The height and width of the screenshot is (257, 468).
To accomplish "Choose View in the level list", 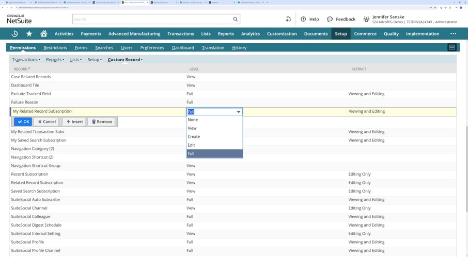I will point(192,128).
